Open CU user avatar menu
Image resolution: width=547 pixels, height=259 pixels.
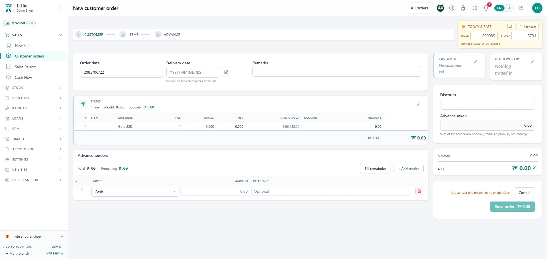pos(537,8)
